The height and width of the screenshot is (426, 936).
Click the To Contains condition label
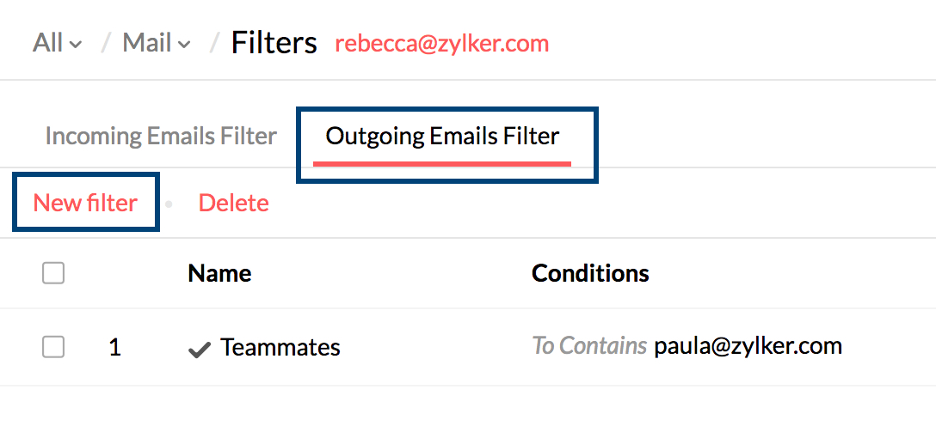click(x=589, y=346)
